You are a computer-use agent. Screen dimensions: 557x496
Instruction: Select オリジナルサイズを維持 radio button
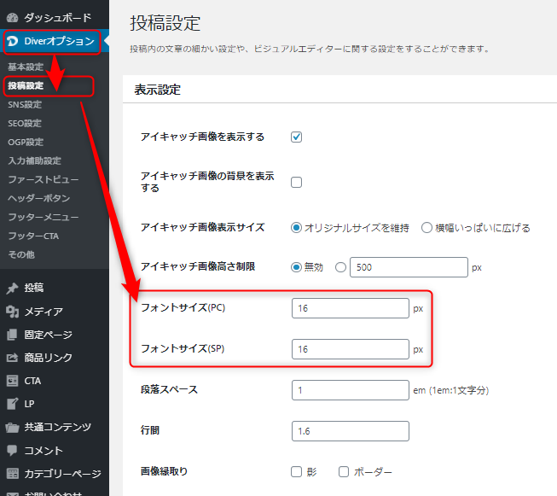click(x=296, y=228)
